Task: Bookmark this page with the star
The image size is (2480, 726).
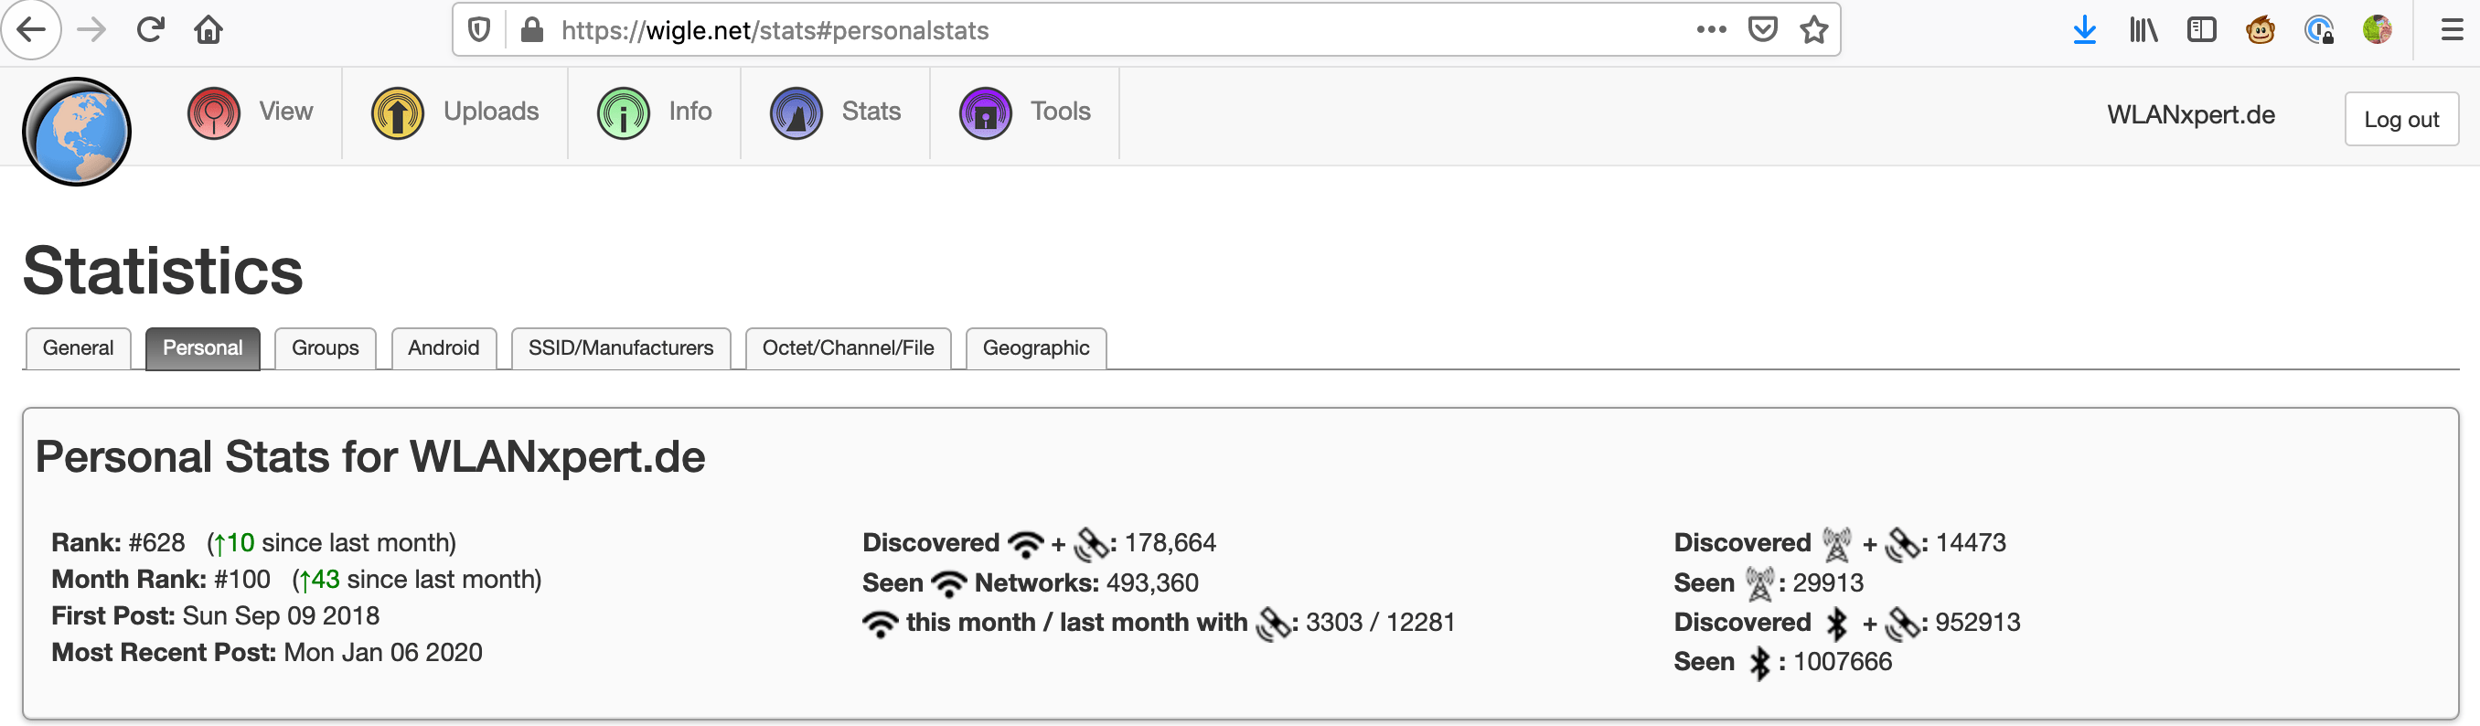Action: coord(1813,30)
